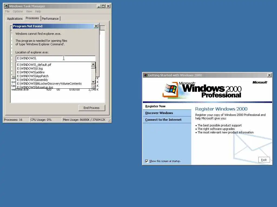This screenshot has width=277, height=207.
Task: Close the Program Not Found dialog
Action: point(96,26)
